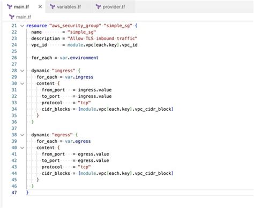The width and height of the screenshot is (254, 208).
Task: Click the "Allow TLS inbound traffic" description string
Action: coord(102,38)
